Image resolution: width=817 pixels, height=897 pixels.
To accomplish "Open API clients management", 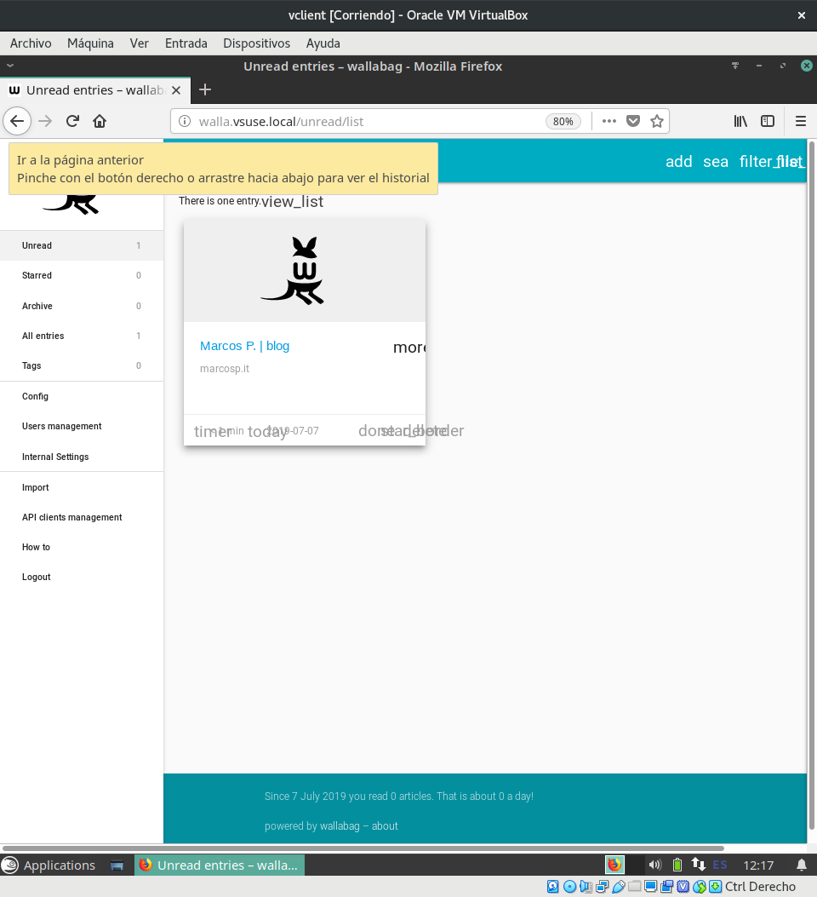I will (x=82, y=517).
